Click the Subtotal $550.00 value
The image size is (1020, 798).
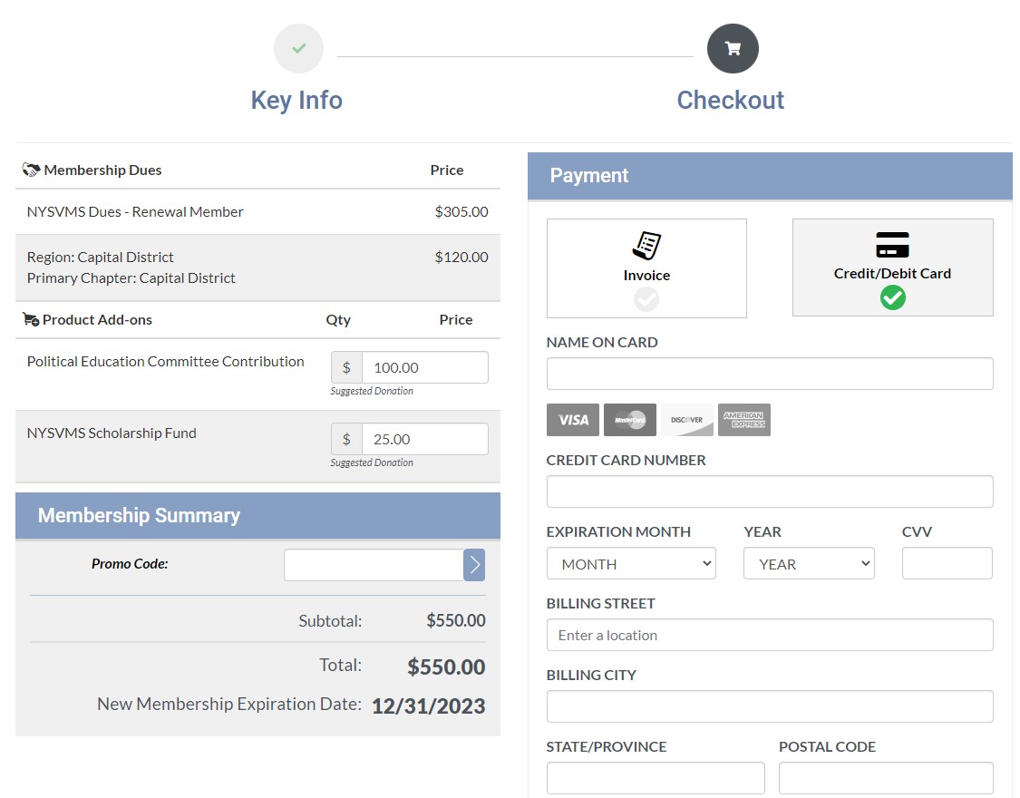456,620
